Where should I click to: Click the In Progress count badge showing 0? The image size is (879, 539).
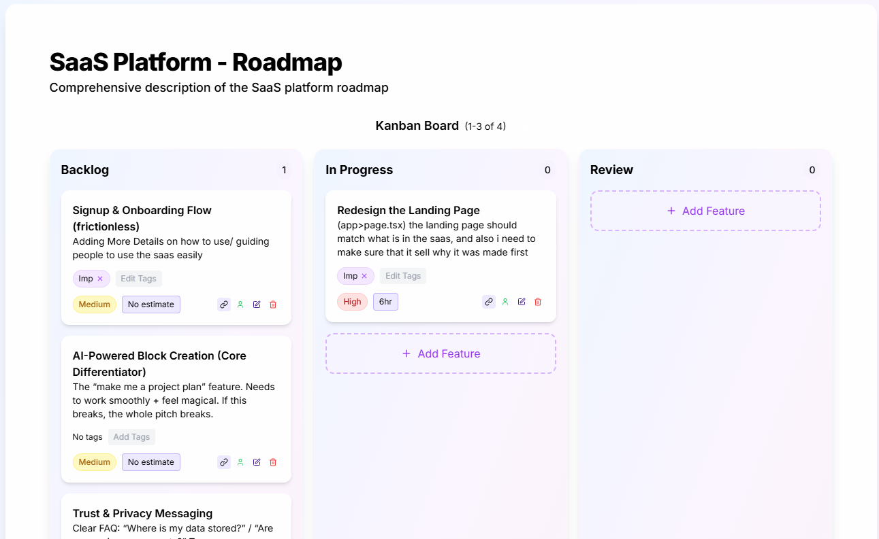click(547, 170)
